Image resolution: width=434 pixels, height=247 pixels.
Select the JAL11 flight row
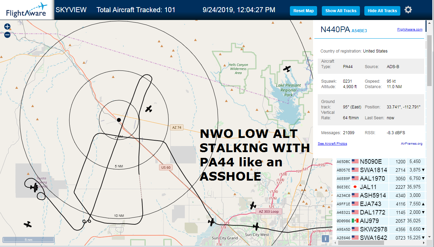(381, 187)
